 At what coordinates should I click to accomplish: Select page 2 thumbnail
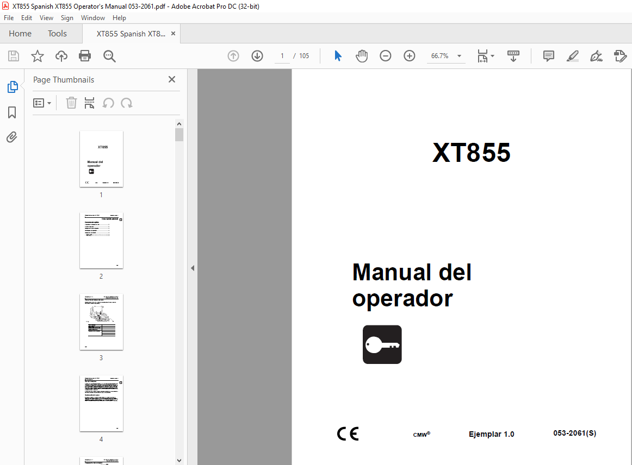point(101,240)
